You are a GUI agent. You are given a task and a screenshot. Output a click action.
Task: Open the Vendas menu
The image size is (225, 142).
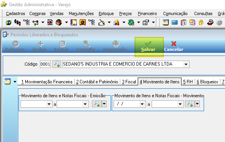[x=57, y=14]
